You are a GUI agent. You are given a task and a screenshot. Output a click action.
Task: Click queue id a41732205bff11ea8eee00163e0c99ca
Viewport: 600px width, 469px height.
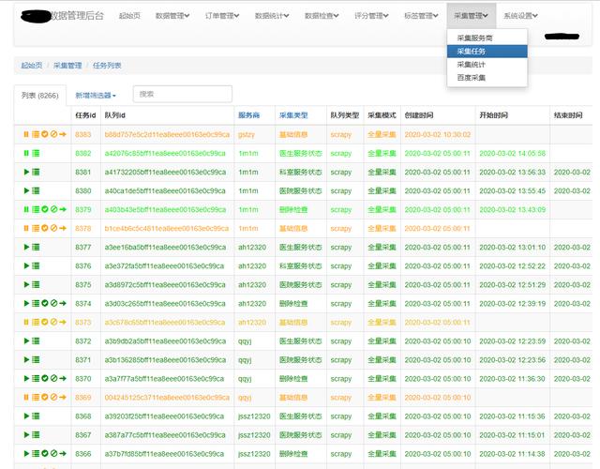pos(165,172)
